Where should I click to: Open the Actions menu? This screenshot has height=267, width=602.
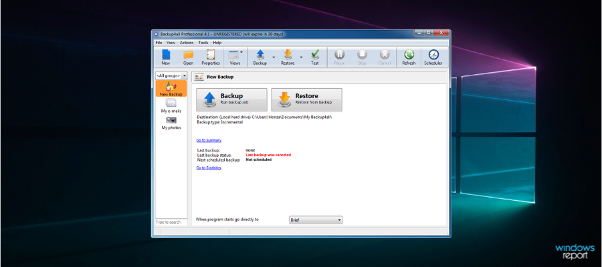tap(187, 43)
